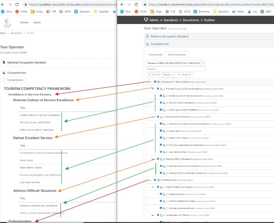
Task: Click the Keyword search field
Action: (176, 69)
